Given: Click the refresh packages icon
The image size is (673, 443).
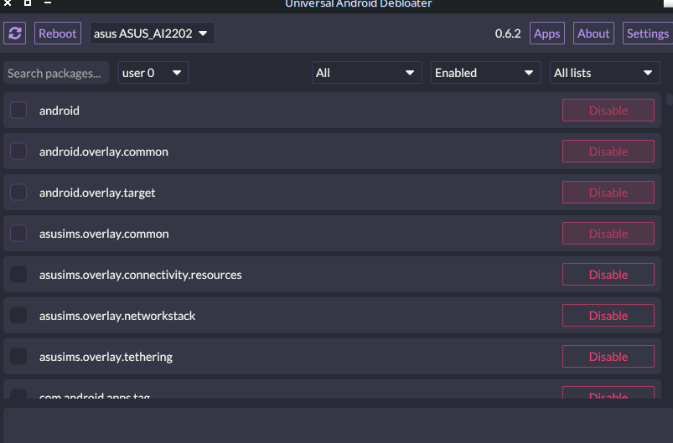Looking at the screenshot, I should pyautogui.click(x=15, y=33).
